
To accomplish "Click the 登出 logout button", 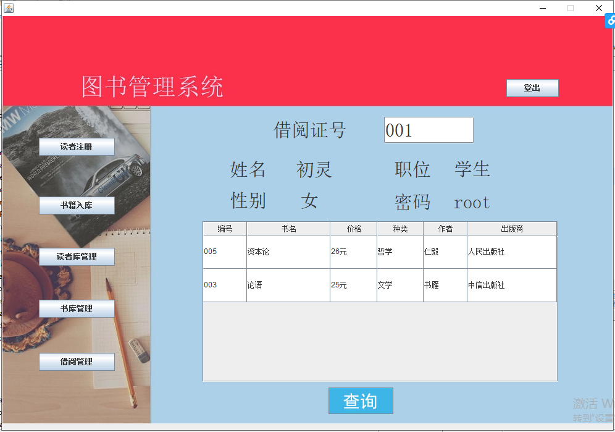I will pos(532,88).
